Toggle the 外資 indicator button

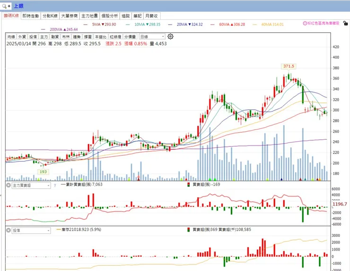point(22,36)
